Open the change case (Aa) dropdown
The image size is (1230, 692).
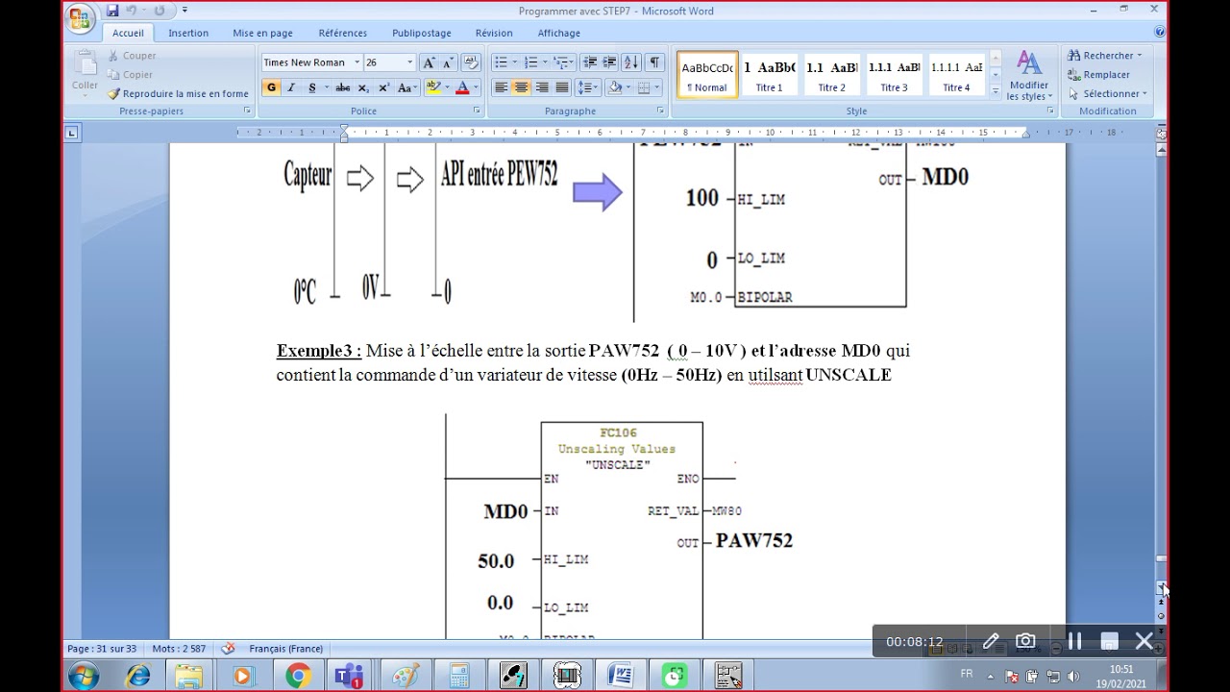coord(406,87)
